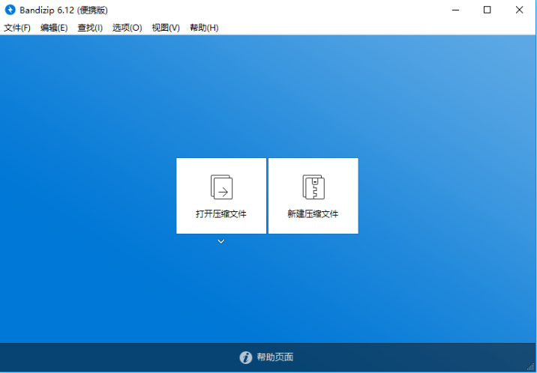
Task: Open the 文件(F) menu
Action: click(17, 28)
